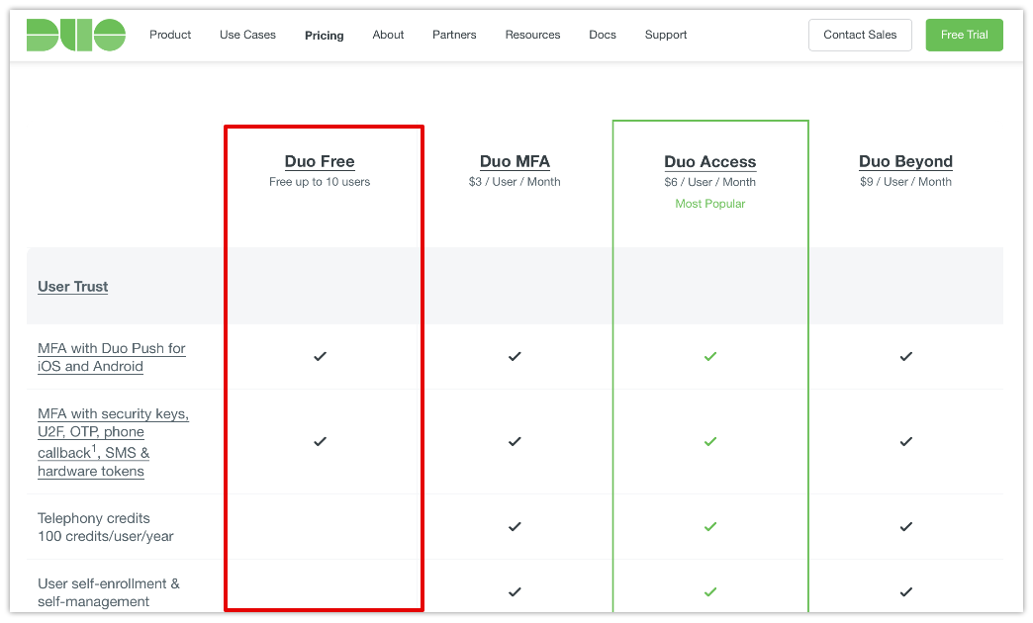Open the MFA with security keys feature link

(114, 442)
